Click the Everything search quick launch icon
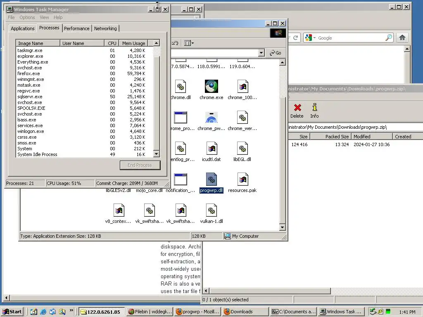 (x=62, y=312)
